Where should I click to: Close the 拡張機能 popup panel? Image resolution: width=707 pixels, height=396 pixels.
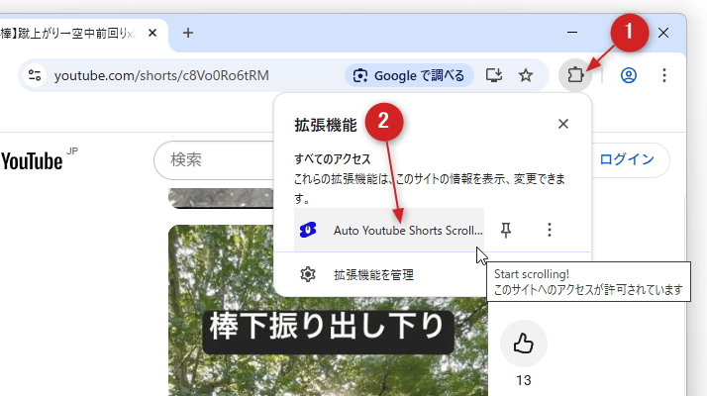pos(563,124)
